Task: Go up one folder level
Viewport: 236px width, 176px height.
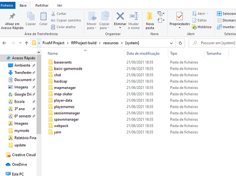Action: click(26, 43)
